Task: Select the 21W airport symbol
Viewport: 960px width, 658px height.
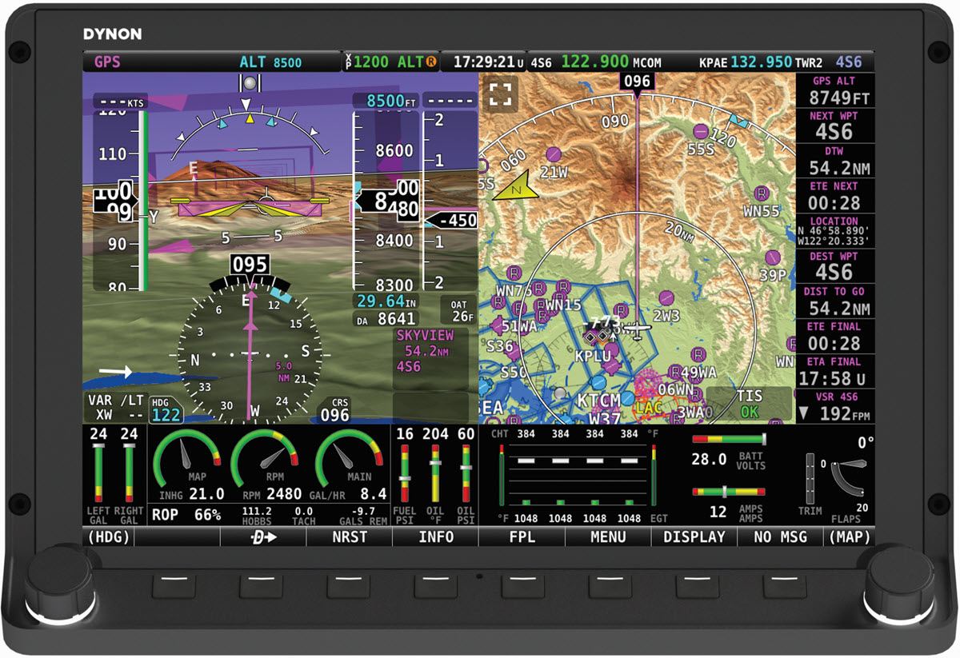Action: click(553, 154)
